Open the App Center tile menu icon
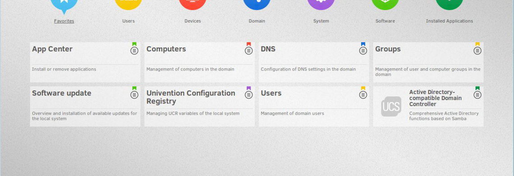 (x=134, y=51)
